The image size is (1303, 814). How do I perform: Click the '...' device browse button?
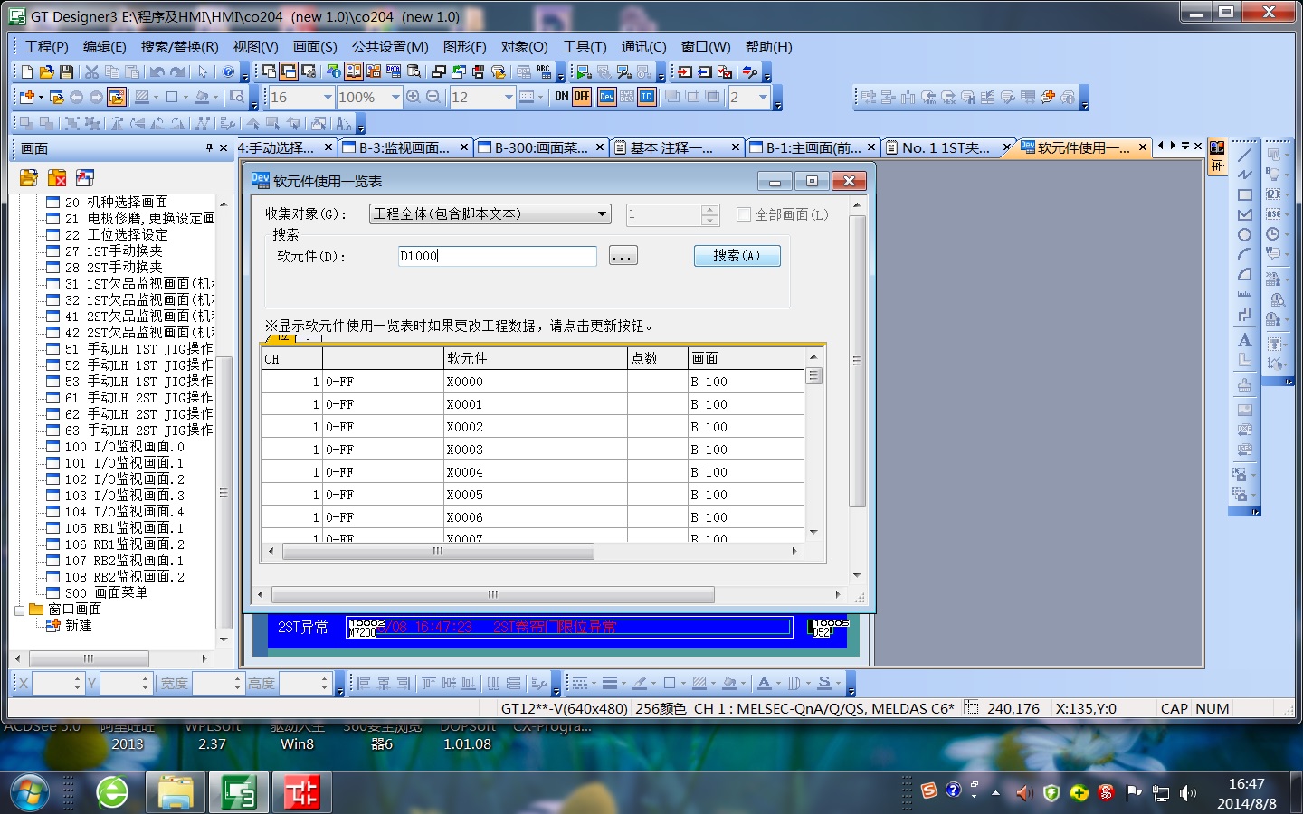(x=623, y=256)
